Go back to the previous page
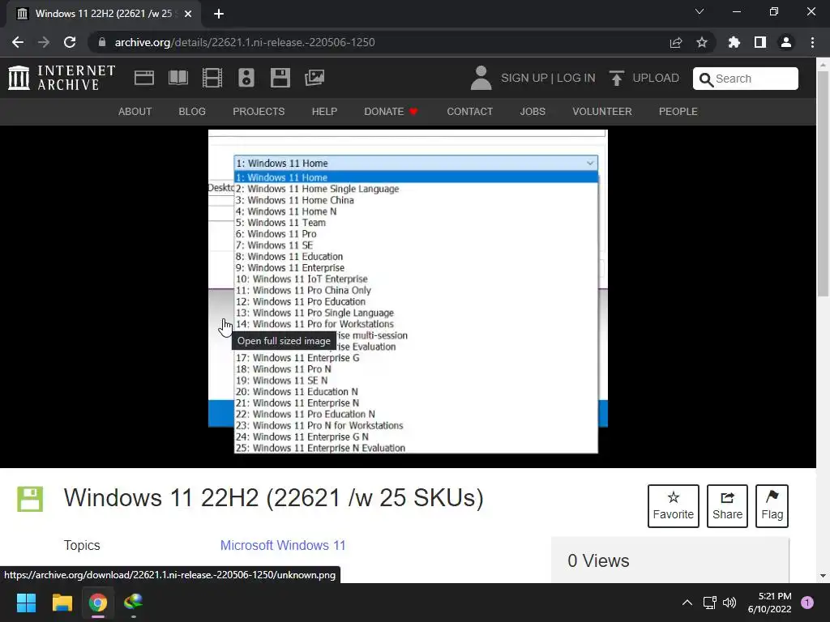The image size is (830, 622). (x=18, y=42)
